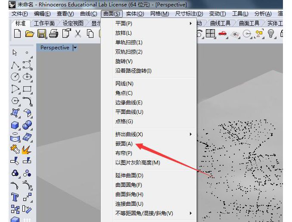
Task: Select the Surface from corner points tool
Action: pyautogui.click(x=15, y=113)
